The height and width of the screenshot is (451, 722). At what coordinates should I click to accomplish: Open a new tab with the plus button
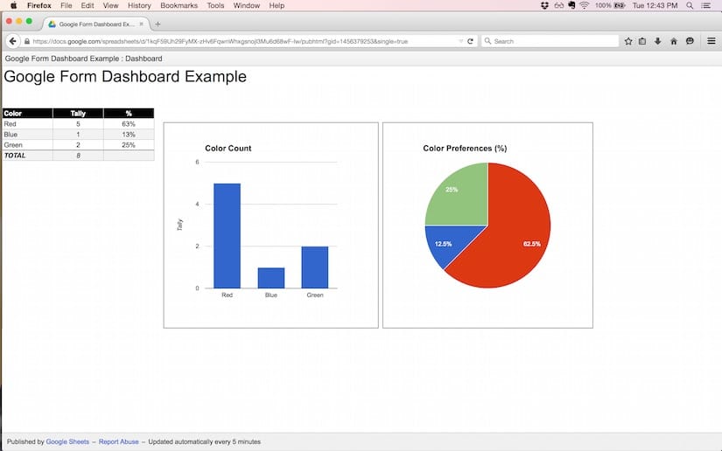[x=158, y=24]
